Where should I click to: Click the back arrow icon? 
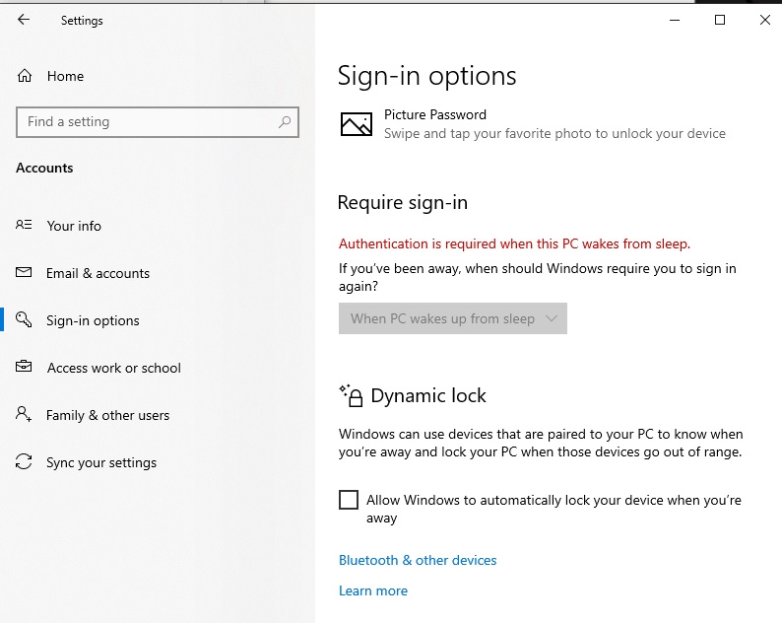click(x=24, y=20)
